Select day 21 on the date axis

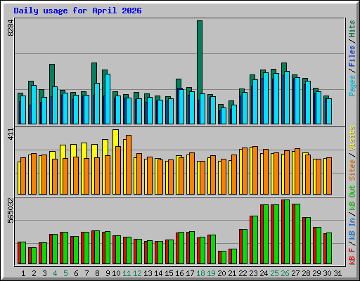[232, 273]
